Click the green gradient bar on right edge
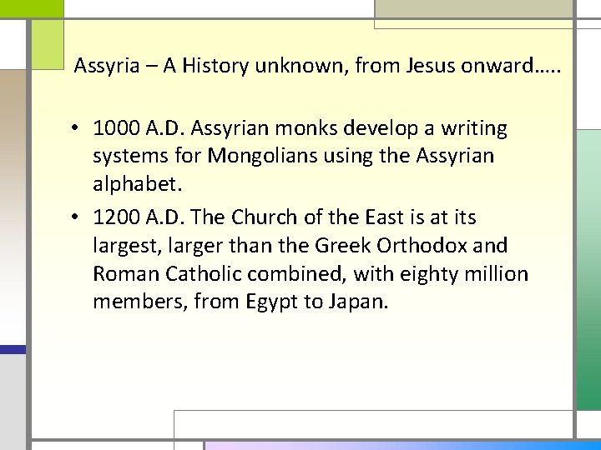Viewport: 601px width, 450px height. (588, 270)
